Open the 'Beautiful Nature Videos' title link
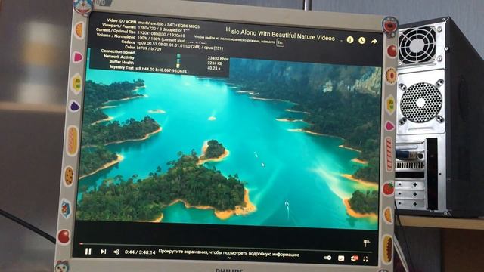This screenshot has height=272, width=484. pos(287,35)
